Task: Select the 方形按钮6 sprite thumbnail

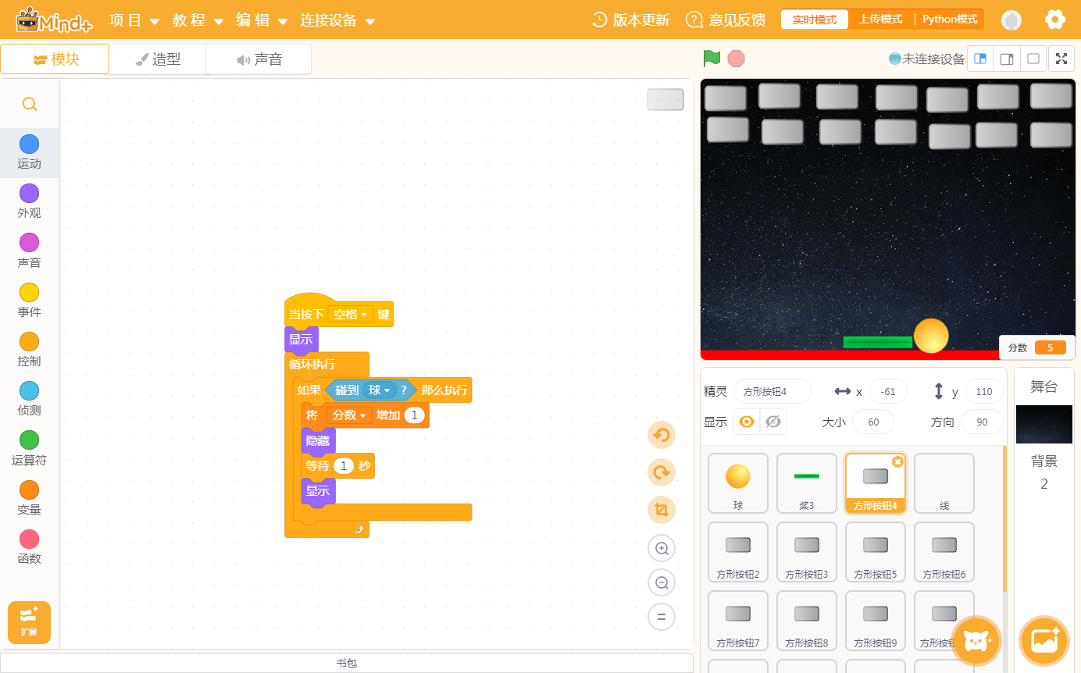Action: point(944,552)
